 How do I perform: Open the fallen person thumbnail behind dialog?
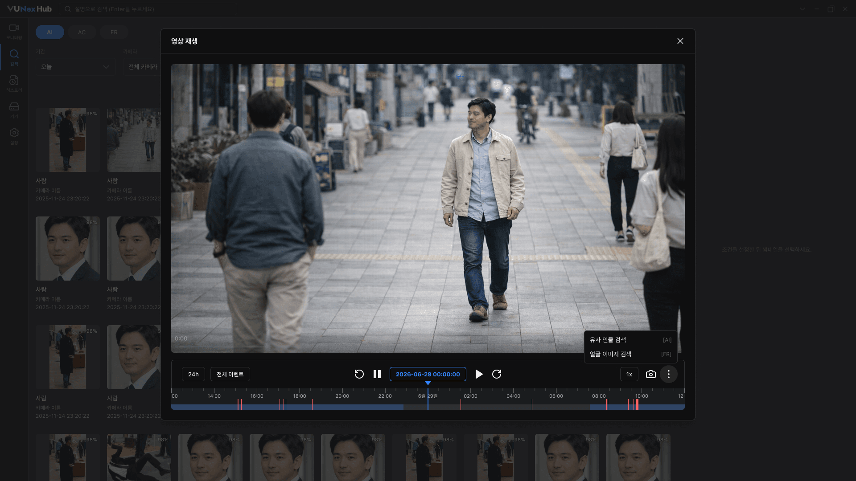click(x=139, y=457)
